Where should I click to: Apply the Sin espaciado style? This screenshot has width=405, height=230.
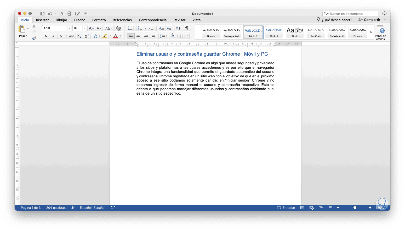pos(232,32)
